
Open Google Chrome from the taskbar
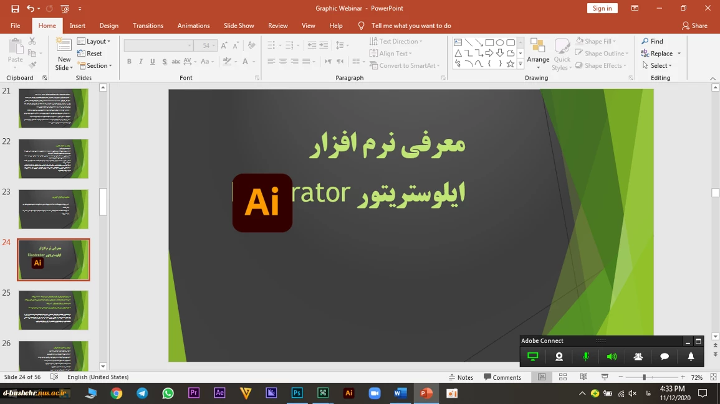pos(116,393)
